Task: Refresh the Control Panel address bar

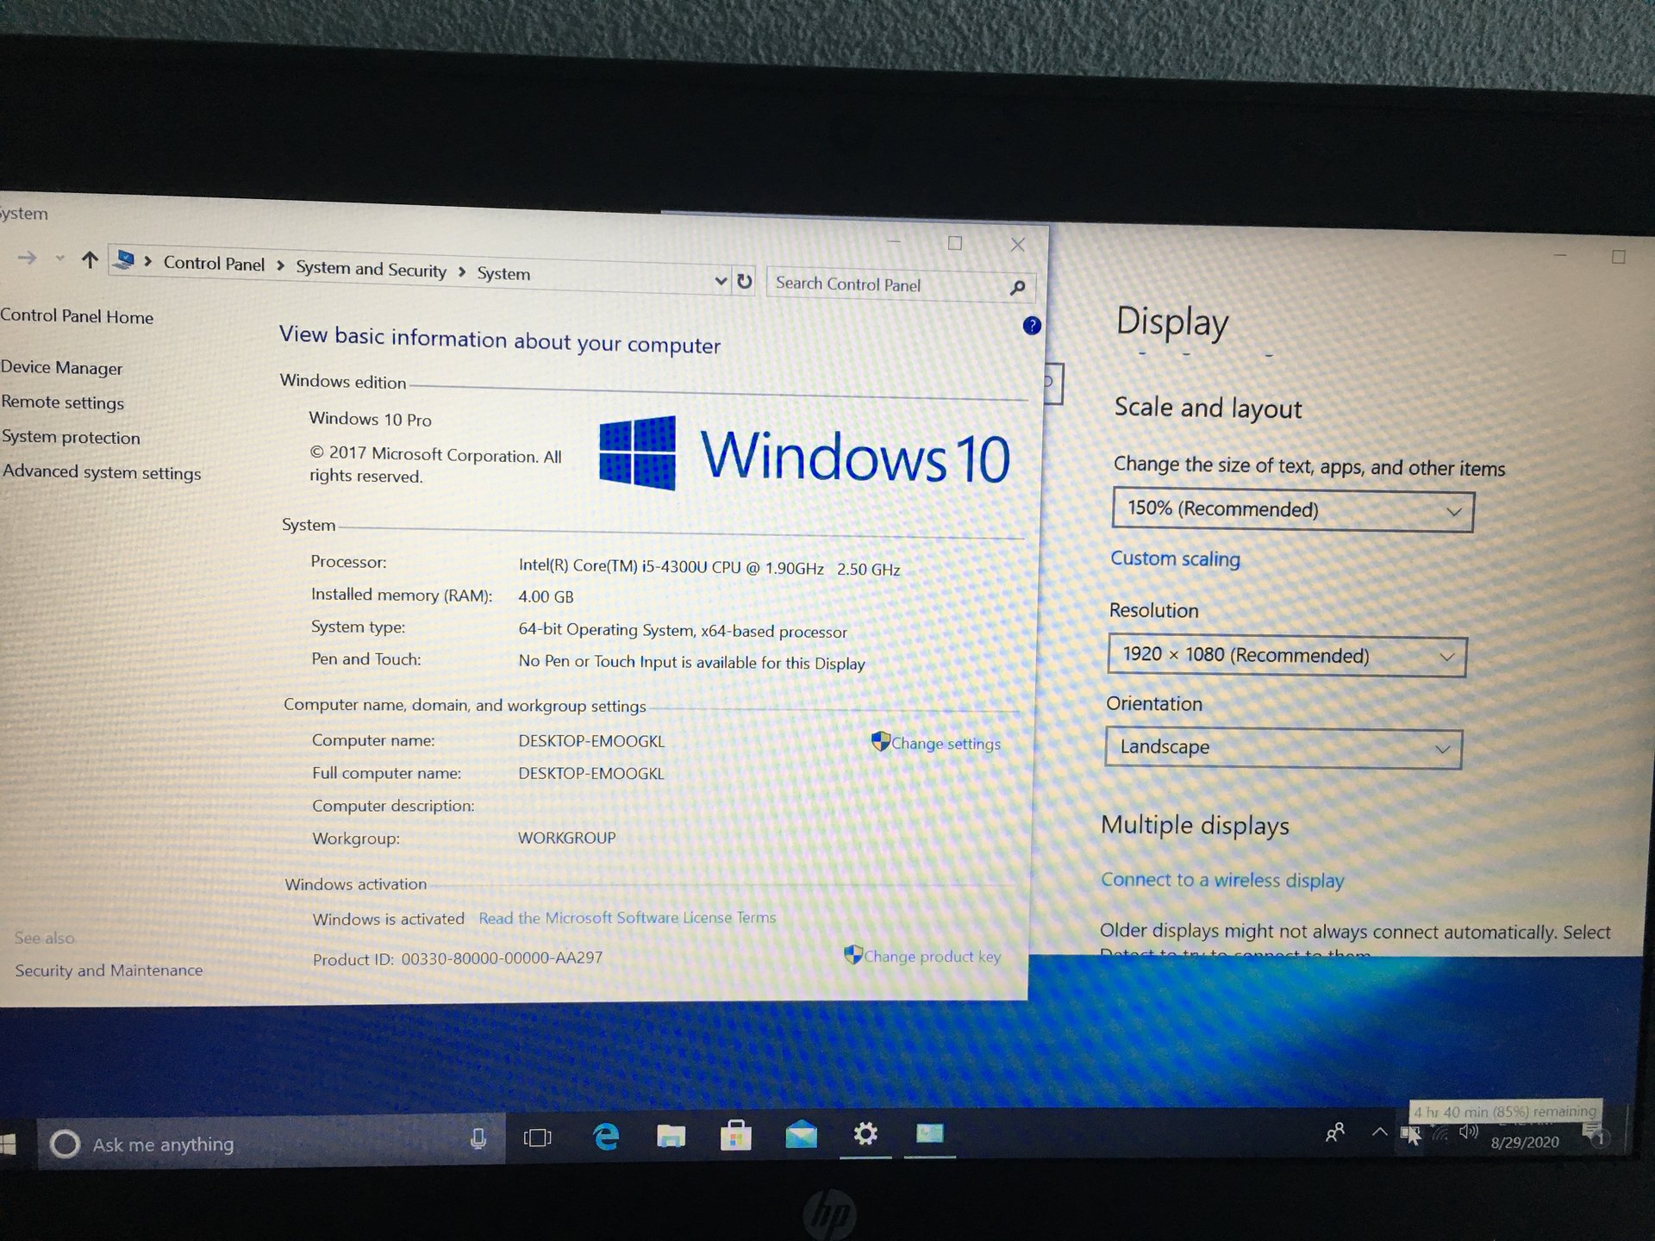Action: tap(745, 281)
